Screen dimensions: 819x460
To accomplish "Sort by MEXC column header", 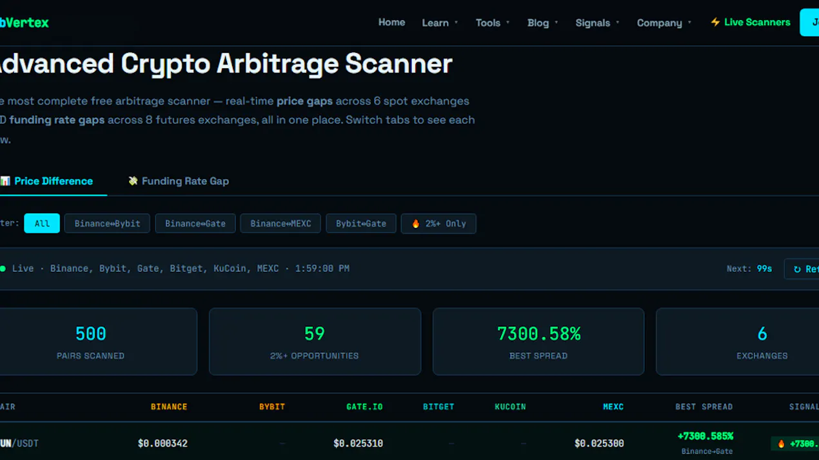I will 613,407.
